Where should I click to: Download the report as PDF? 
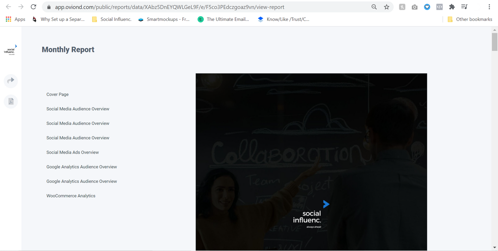click(x=11, y=101)
